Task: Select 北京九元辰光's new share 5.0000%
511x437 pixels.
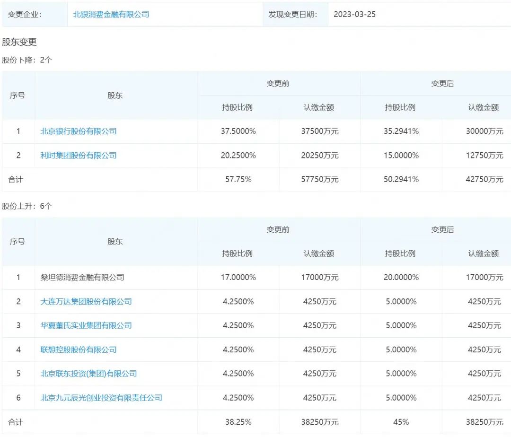Action: pos(401,398)
